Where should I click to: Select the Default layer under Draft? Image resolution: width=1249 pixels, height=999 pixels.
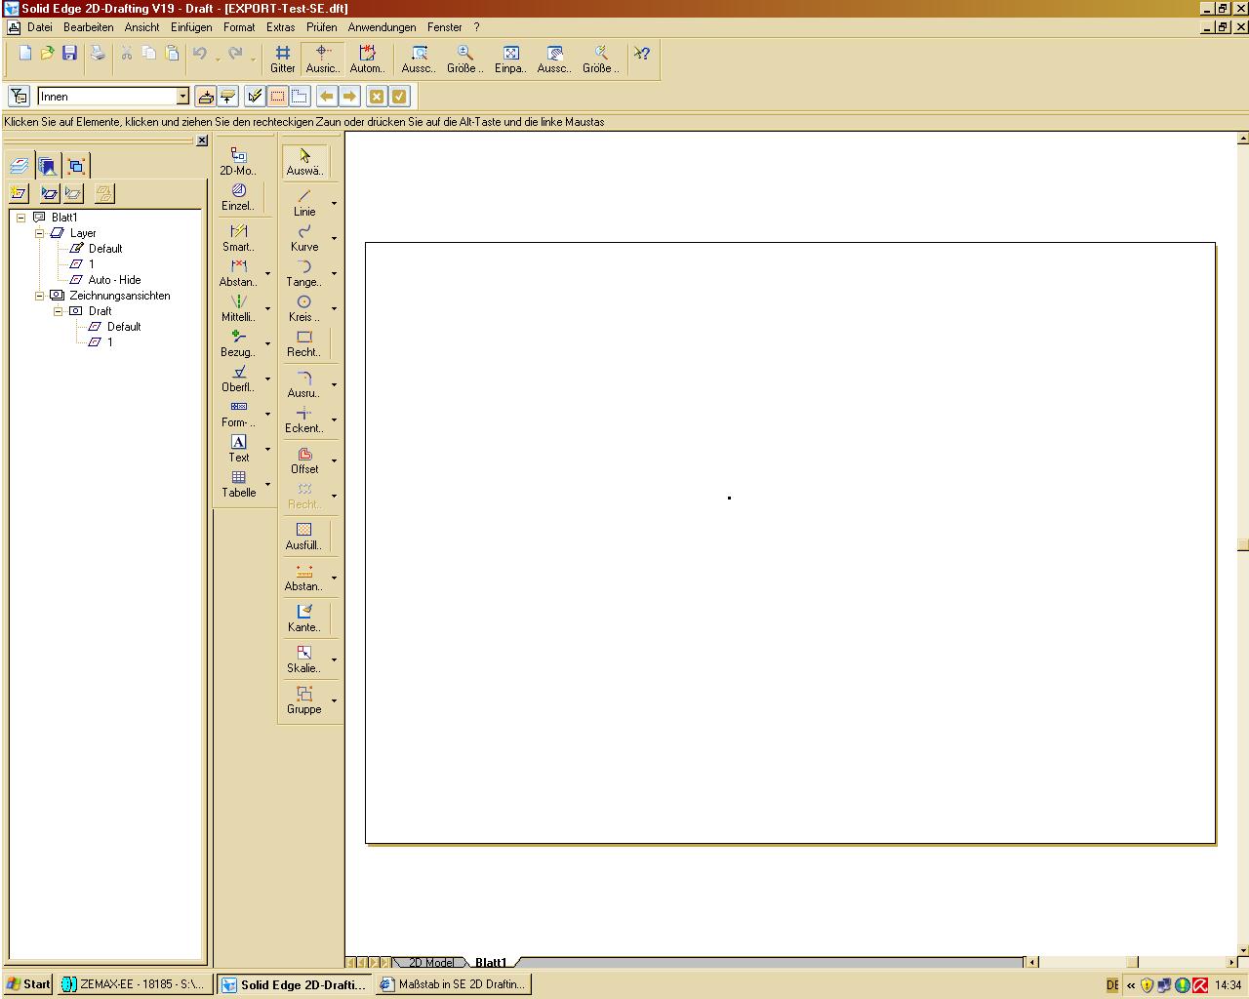click(124, 327)
